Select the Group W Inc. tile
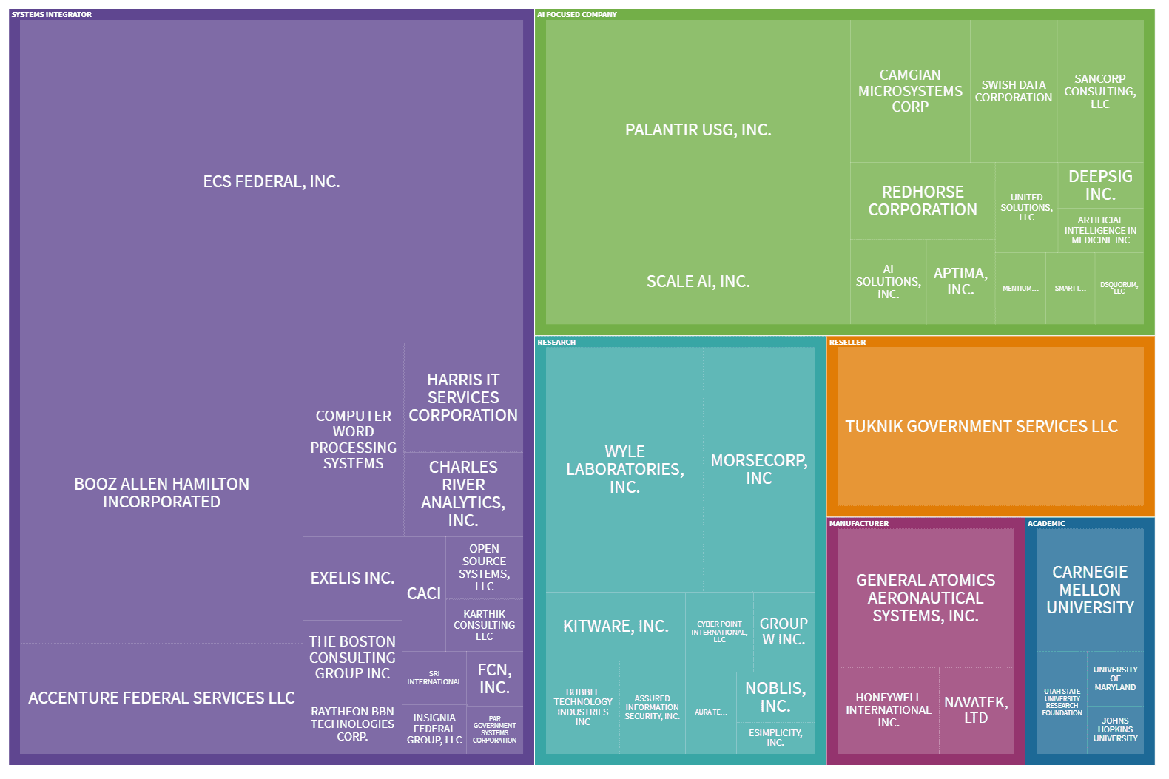Screen dimensions: 1169x779 click(x=784, y=632)
